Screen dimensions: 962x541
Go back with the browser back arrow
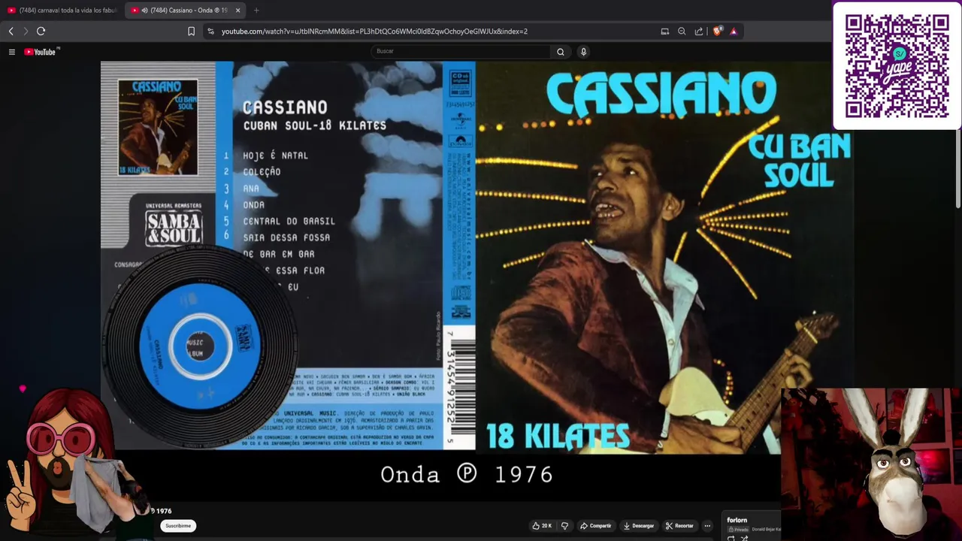(x=11, y=31)
